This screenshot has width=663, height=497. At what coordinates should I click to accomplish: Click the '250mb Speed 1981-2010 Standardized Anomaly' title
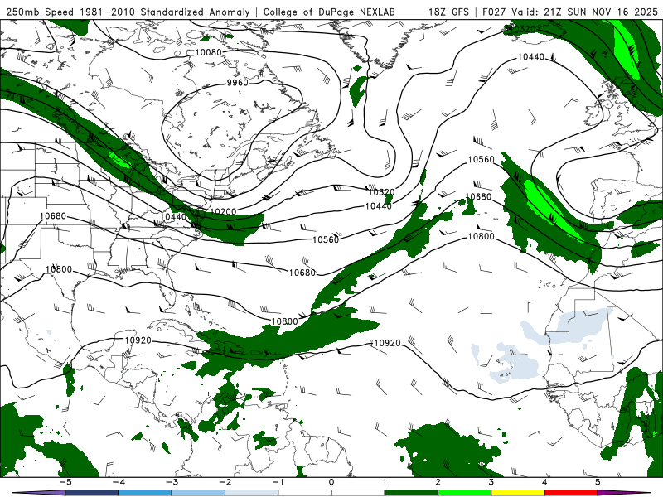click(128, 12)
